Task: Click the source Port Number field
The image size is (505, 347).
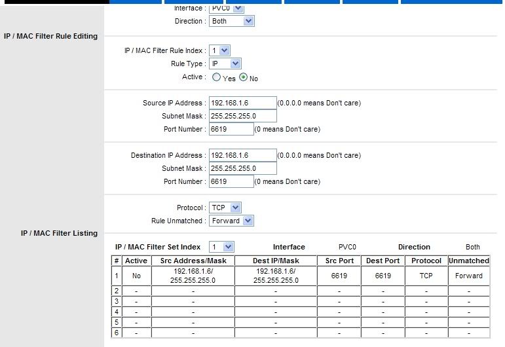Action: pos(231,129)
